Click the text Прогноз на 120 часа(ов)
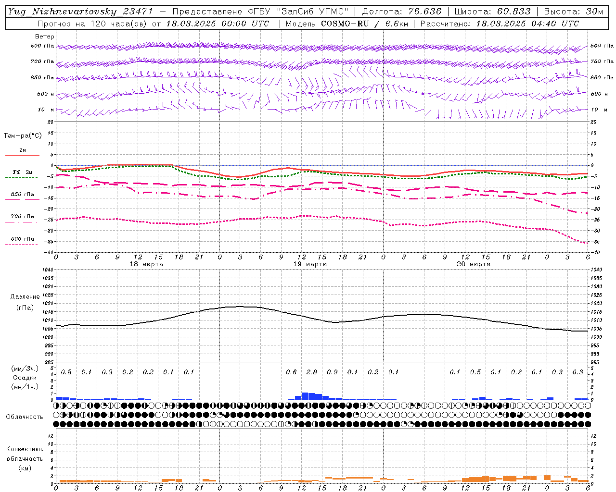This screenshot has width=616, height=492. [x=92, y=24]
